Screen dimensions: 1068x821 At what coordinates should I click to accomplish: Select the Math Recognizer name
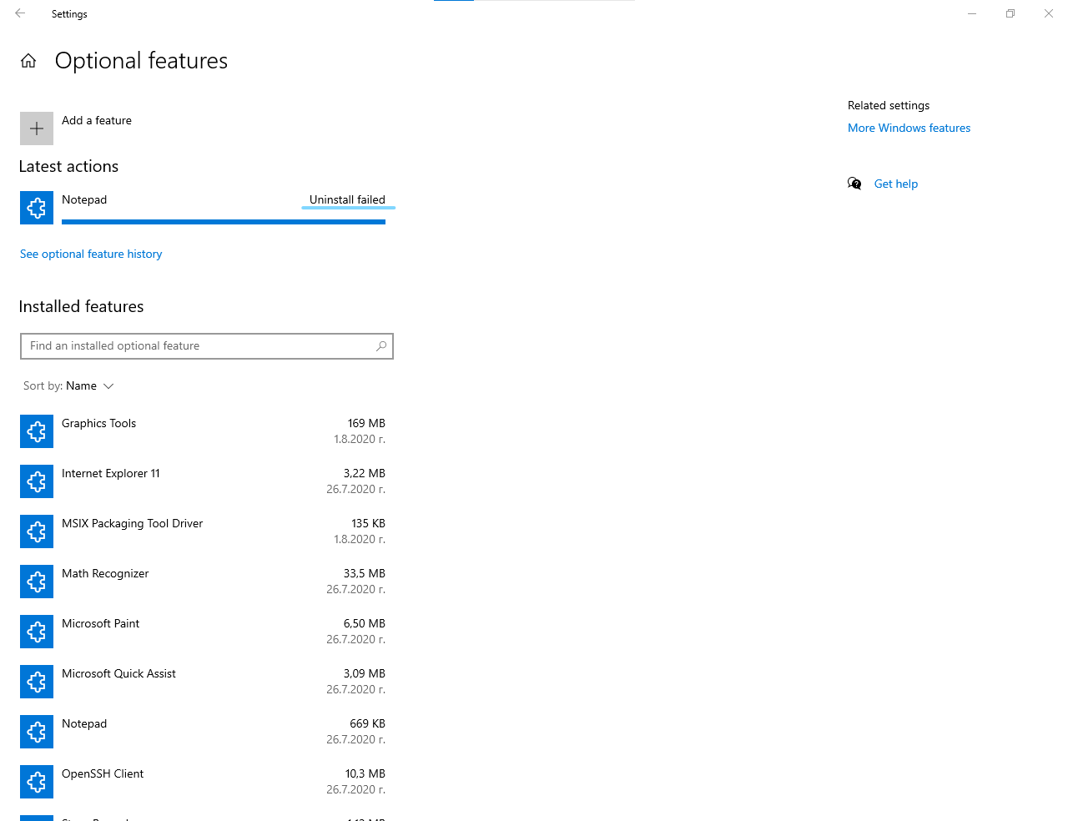[x=105, y=573]
